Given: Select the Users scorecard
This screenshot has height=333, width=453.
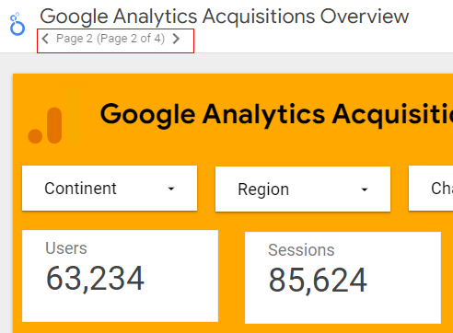Looking at the screenshot, I should (x=120, y=276).
